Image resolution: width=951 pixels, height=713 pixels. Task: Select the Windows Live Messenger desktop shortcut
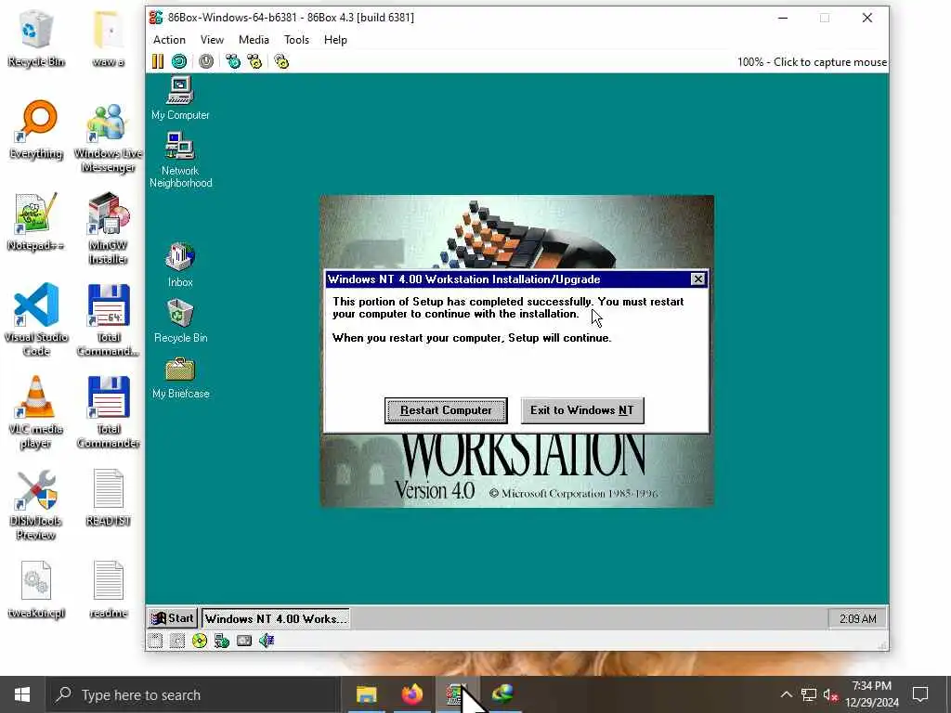(108, 138)
